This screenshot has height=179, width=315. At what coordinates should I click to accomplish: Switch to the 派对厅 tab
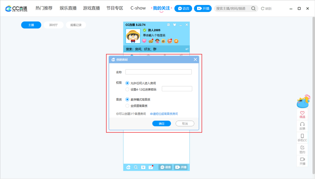(x=53, y=25)
